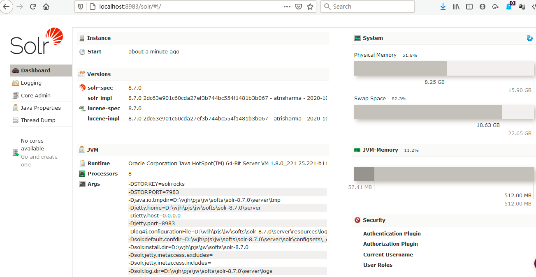
Task: Click the Instance section header
Action: (x=203, y=38)
